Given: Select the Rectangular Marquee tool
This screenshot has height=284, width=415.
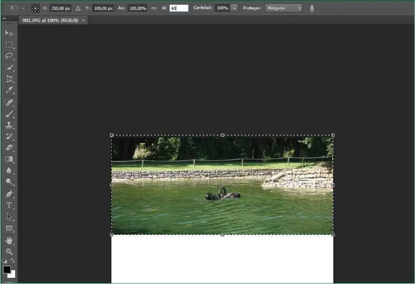Looking at the screenshot, I should click(9, 44).
